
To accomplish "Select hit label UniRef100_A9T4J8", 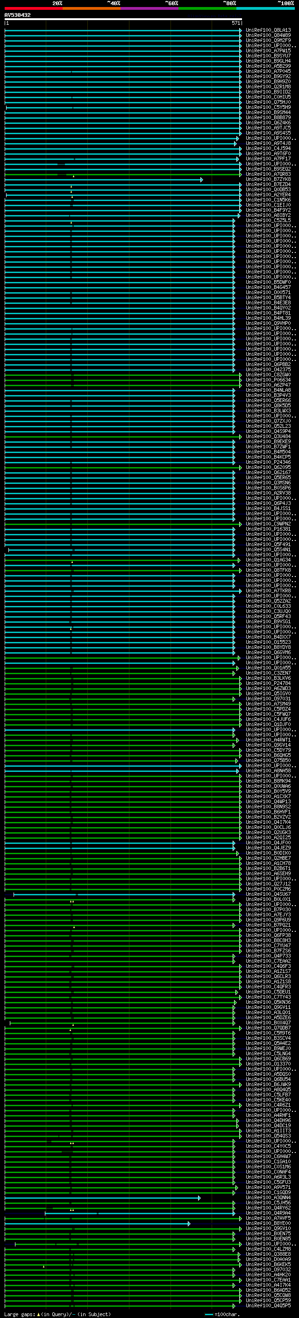I will click(x=268, y=143).
